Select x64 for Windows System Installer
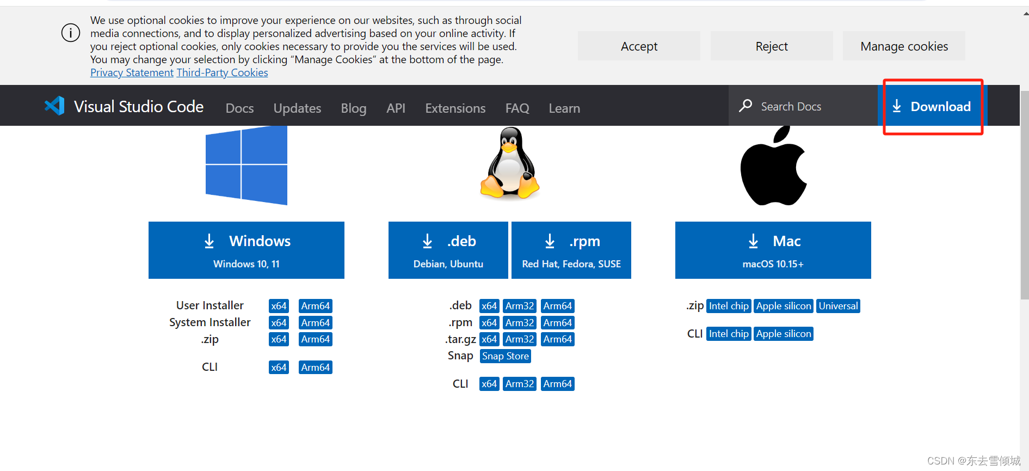Viewport: 1029px width, 471px height. [279, 323]
